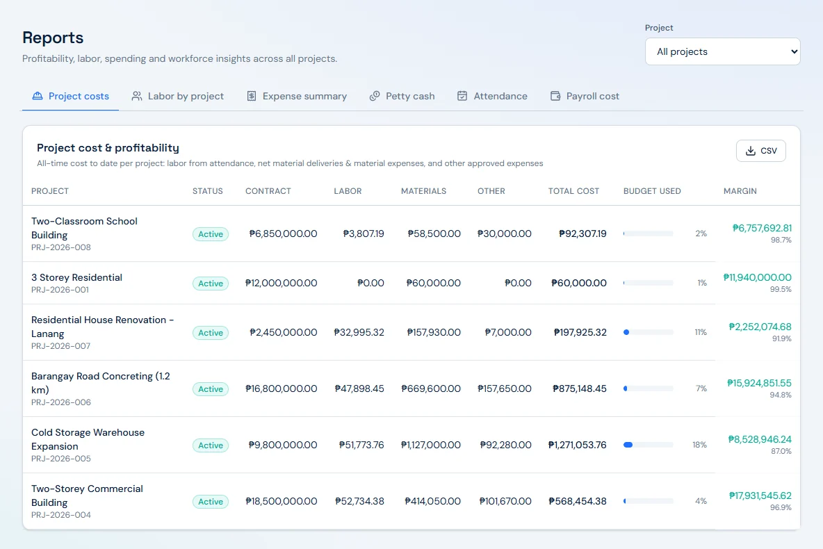Image resolution: width=823 pixels, height=549 pixels.
Task: Click budget bar for Residential House Renovation
Action: (x=649, y=332)
